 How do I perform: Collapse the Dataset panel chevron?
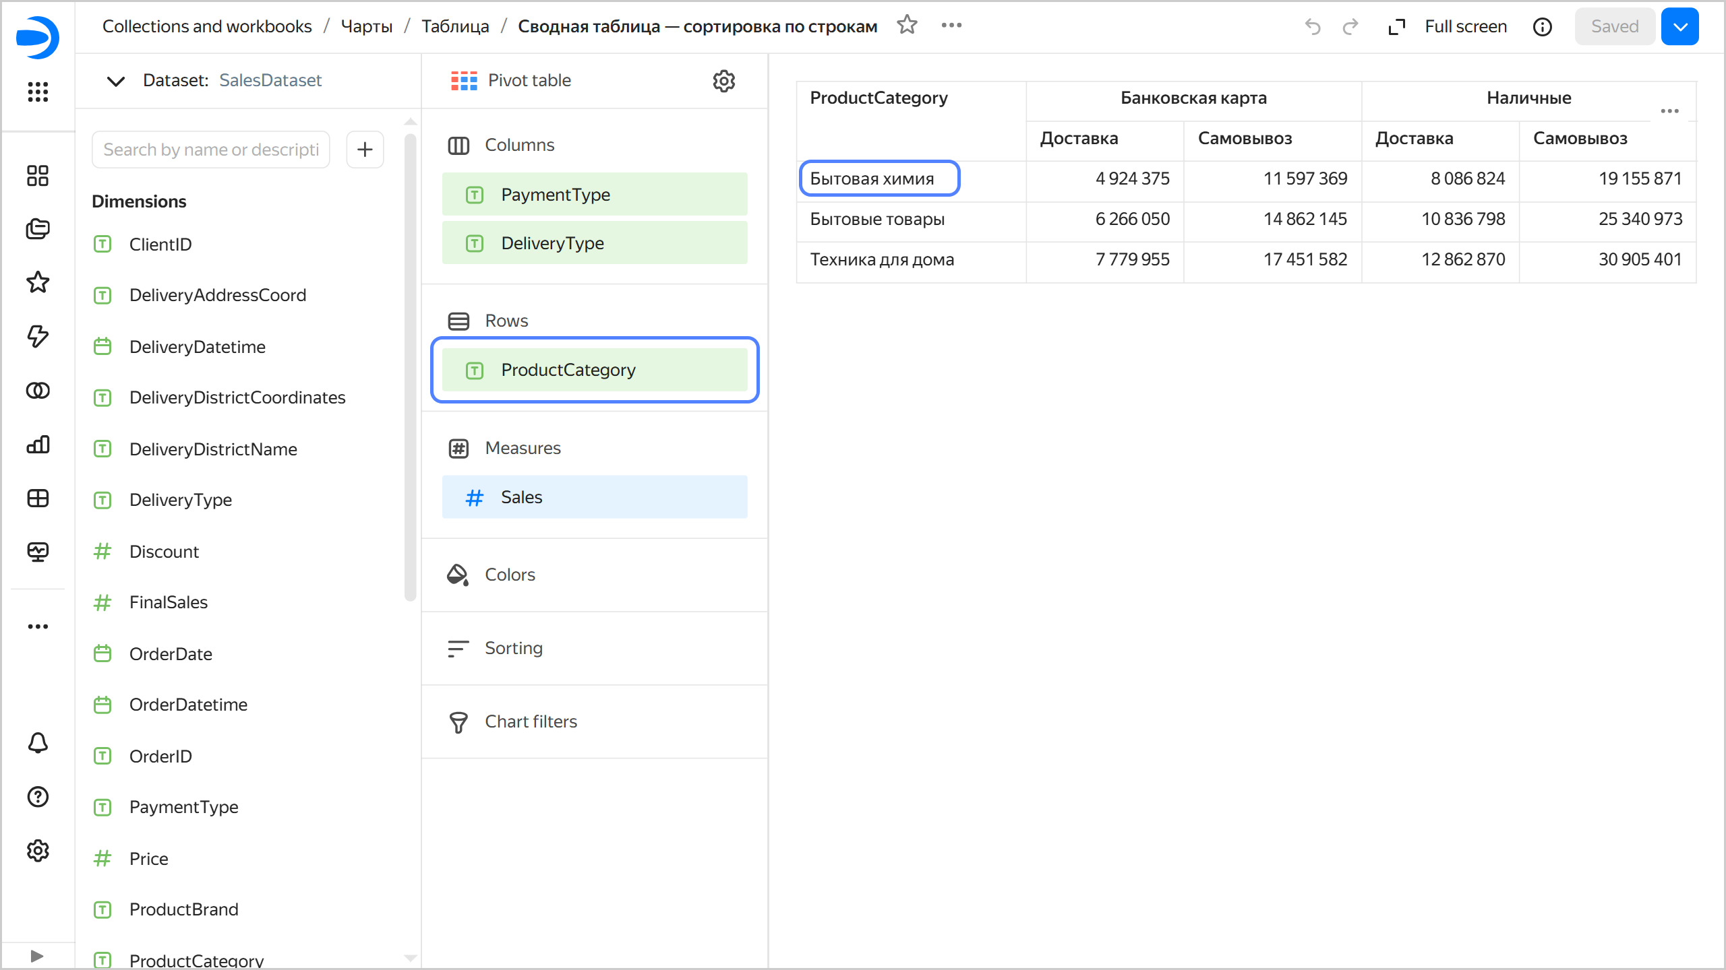pos(116,81)
